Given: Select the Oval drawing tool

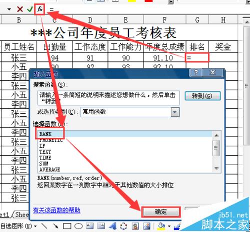Looking at the screenshot, I should [x=78, y=226].
